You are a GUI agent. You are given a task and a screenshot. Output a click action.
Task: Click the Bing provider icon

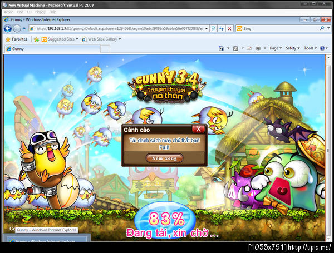point(239,28)
